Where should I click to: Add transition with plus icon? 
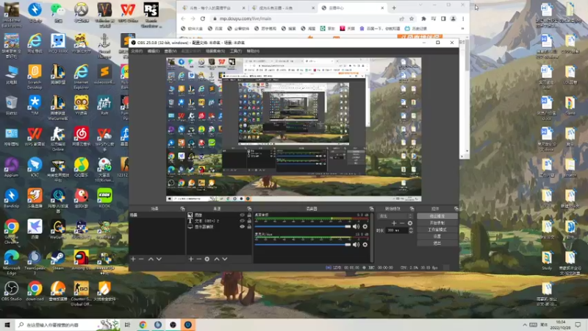pos(394,223)
